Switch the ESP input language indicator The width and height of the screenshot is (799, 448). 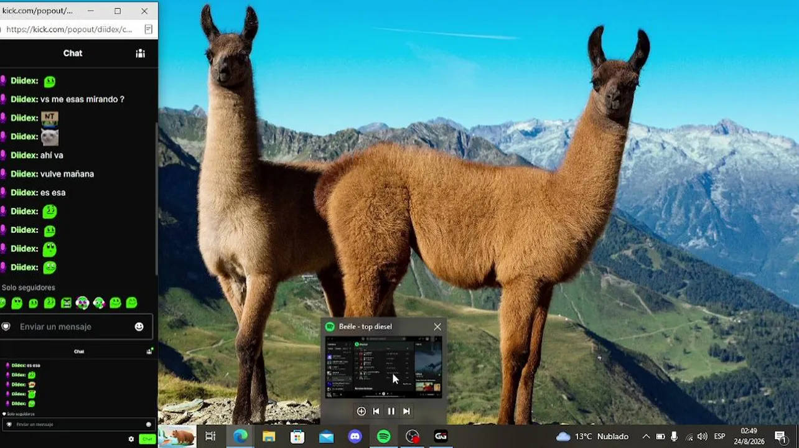pyautogui.click(x=719, y=437)
